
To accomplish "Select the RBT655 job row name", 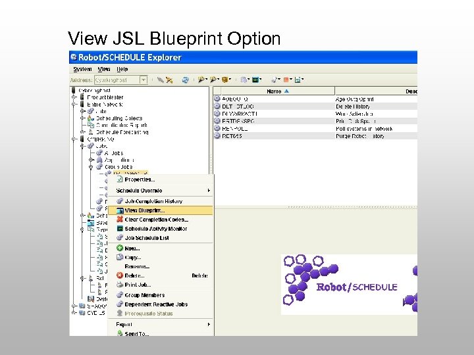I will pos(232,136).
